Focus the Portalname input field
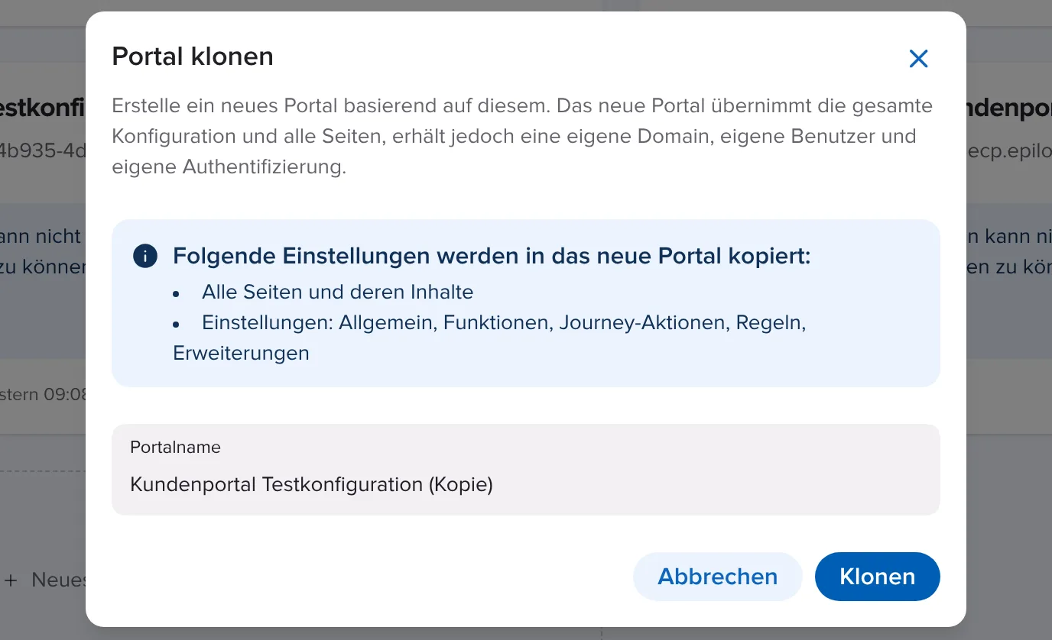Viewport: 1052px width, 640px height. [x=526, y=470]
